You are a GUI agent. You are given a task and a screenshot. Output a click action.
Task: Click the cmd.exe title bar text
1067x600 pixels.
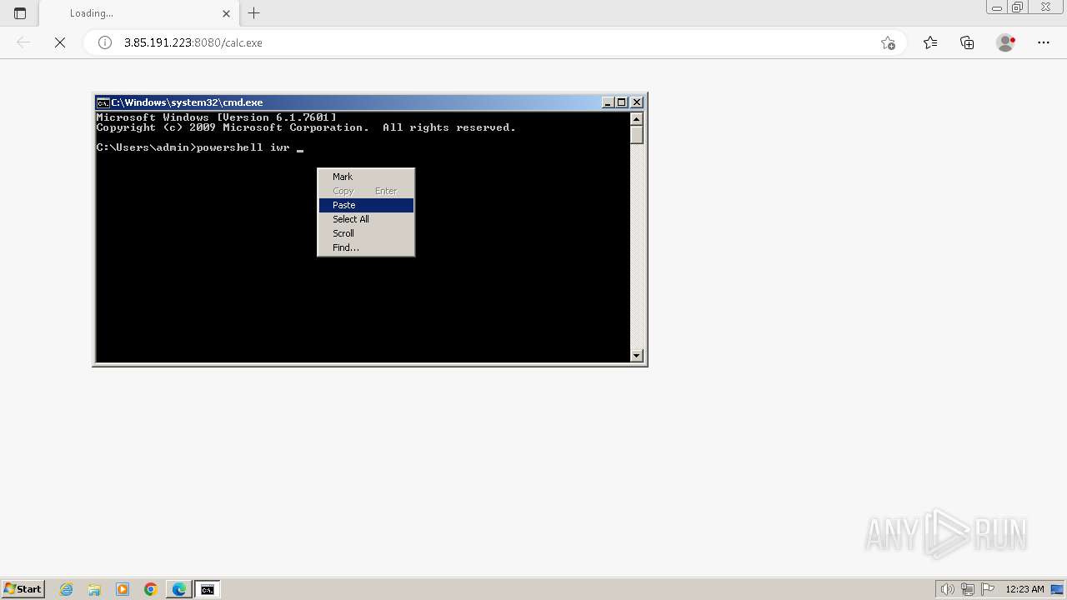click(x=187, y=102)
